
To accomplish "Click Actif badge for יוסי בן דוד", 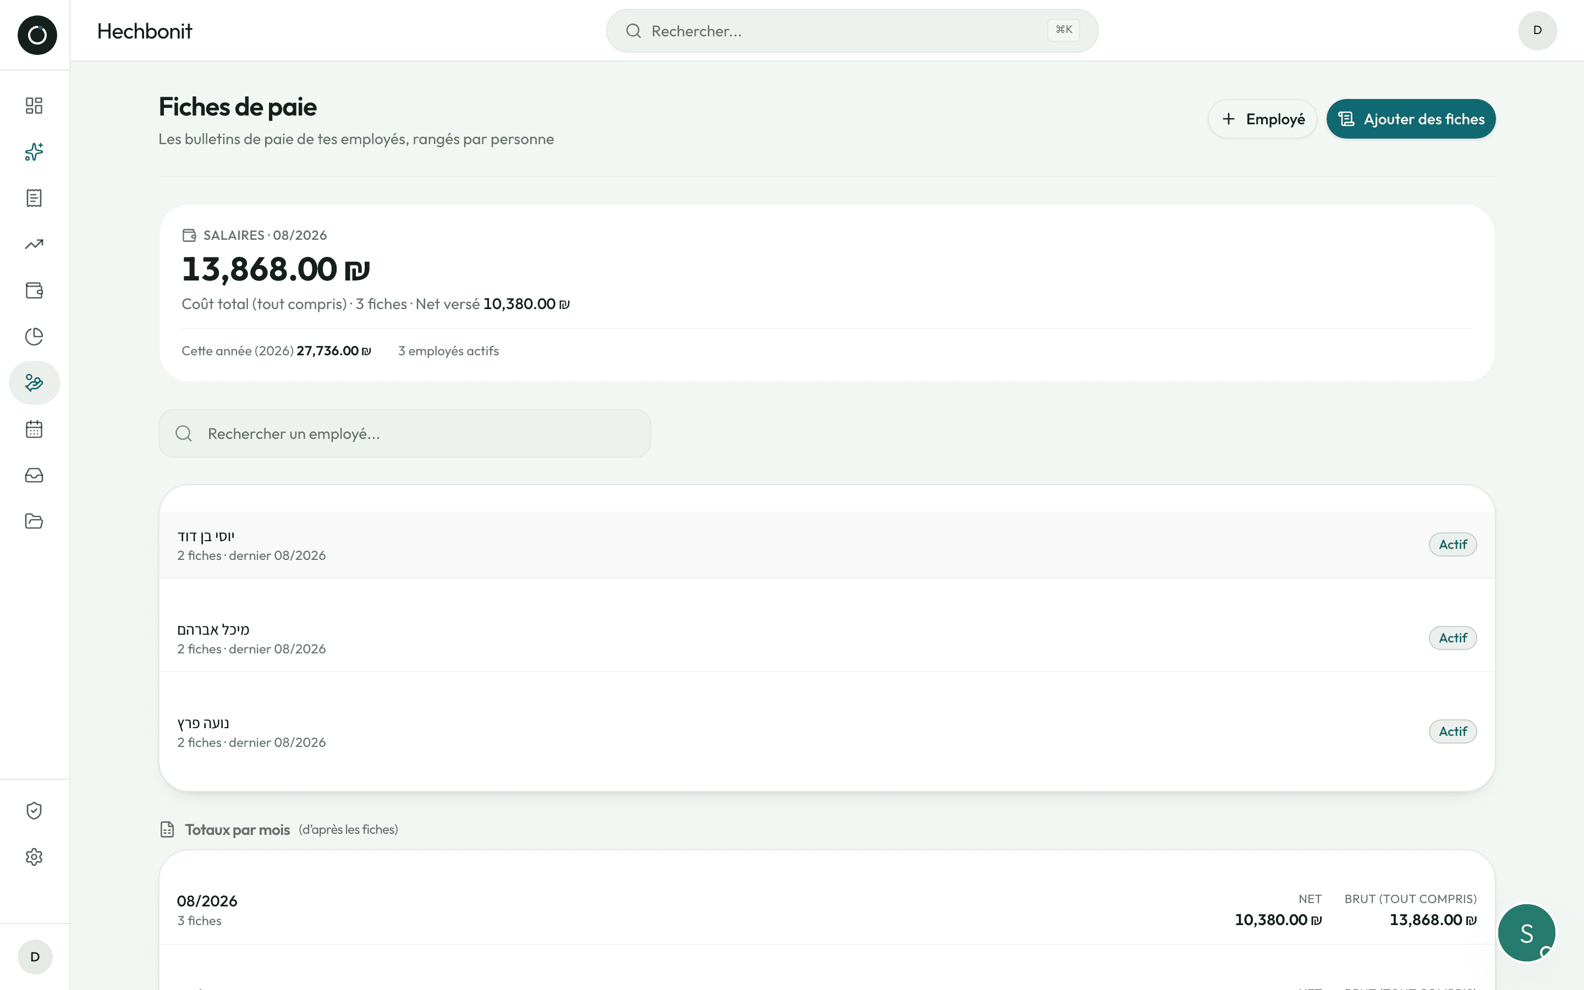I will (x=1453, y=544).
